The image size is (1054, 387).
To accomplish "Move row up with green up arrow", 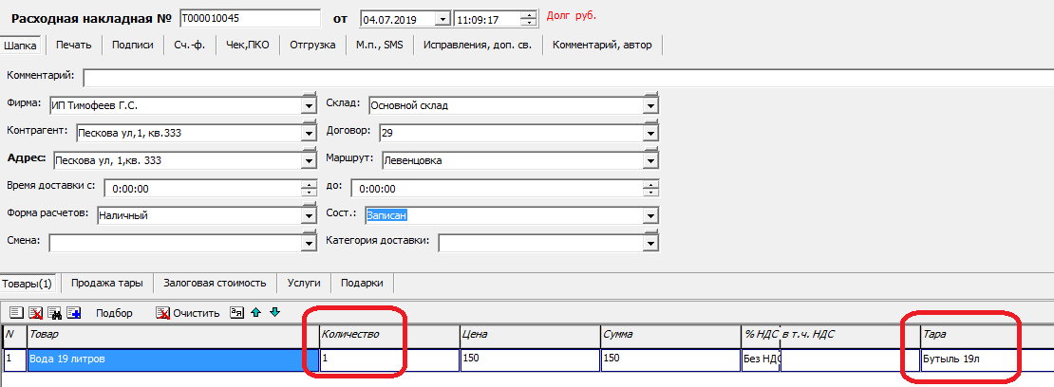I will [x=256, y=312].
